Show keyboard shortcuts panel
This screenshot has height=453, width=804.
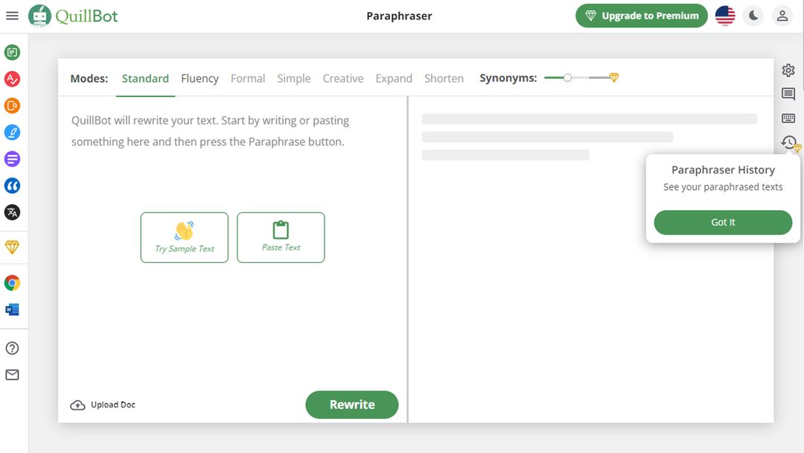coord(788,118)
